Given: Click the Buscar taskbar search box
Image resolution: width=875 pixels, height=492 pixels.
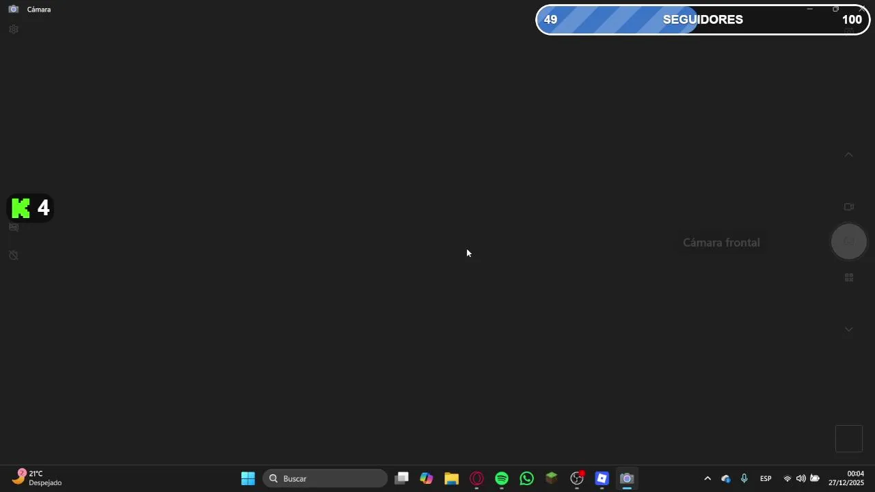Looking at the screenshot, I should pyautogui.click(x=325, y=478).
